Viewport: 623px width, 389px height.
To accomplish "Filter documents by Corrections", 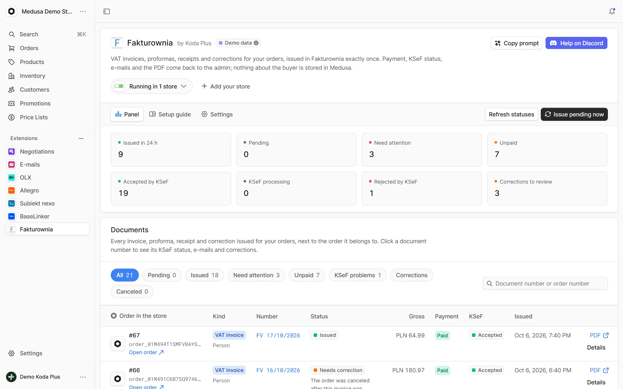I will point(412,275).
